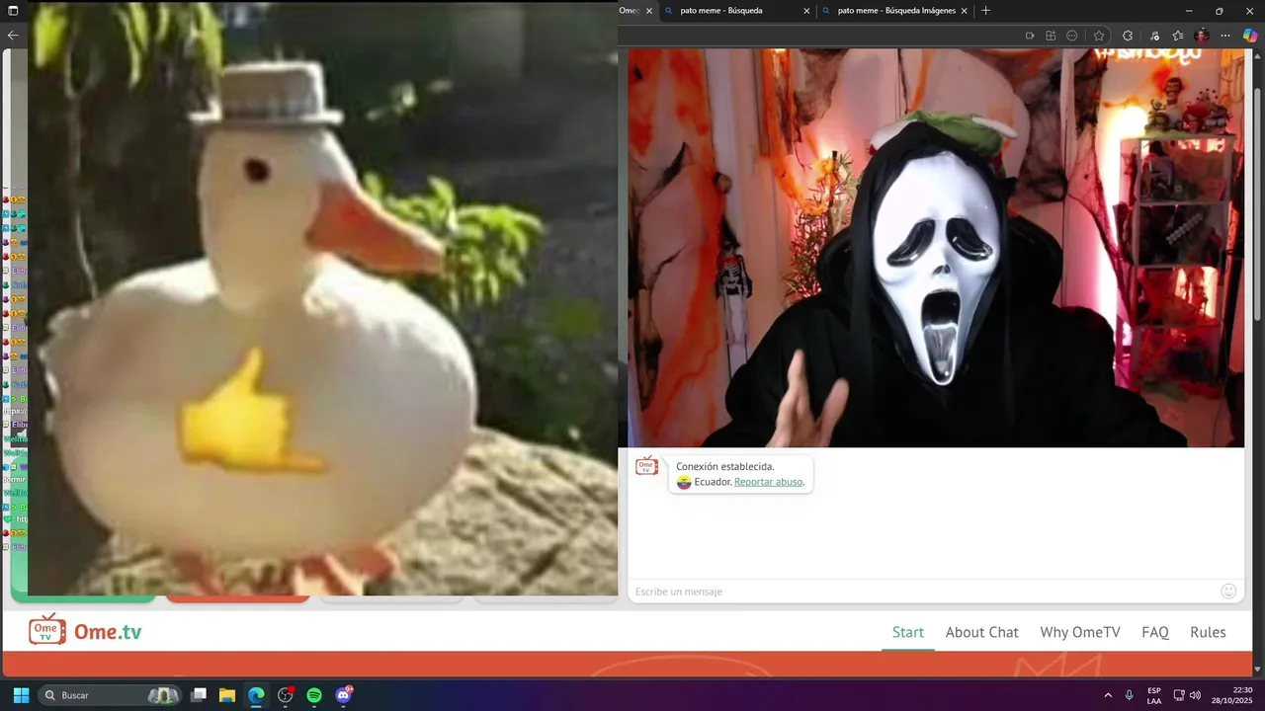This screenshot has width=1265, height=711.
Task: Open Why OmeTV page
Action: pos(1080,632)
